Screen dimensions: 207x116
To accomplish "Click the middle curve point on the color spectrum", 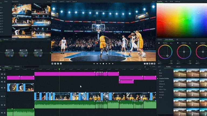I will click(x=183, y=19).
